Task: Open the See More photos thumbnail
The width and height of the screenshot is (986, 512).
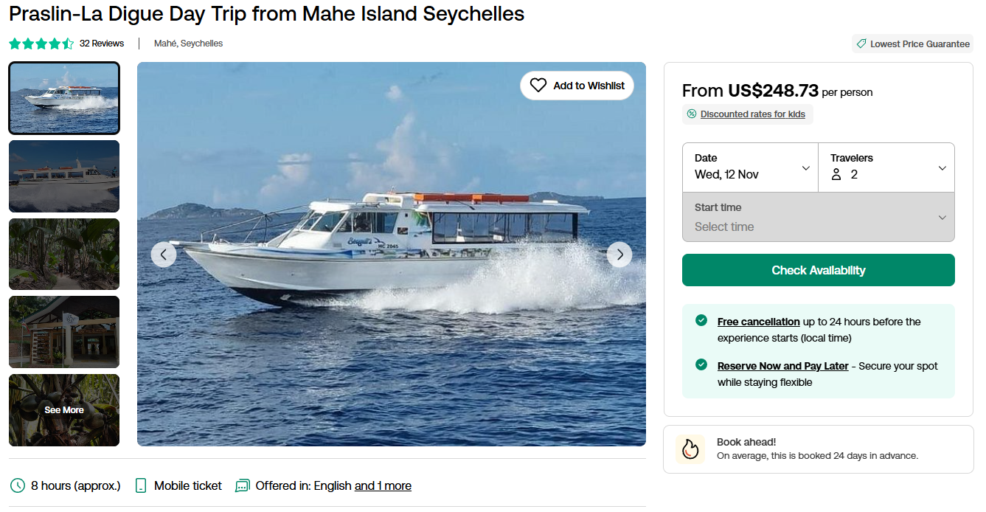Action: [x=64, y=410]
